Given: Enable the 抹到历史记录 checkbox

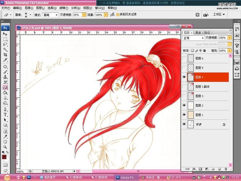Looking at the screenshot, I should pyautogui.click(x=118, y=15).
